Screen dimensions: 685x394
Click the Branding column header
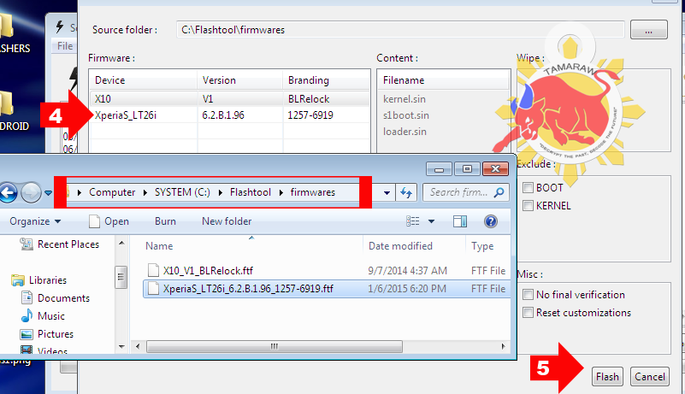pos(327,80)
